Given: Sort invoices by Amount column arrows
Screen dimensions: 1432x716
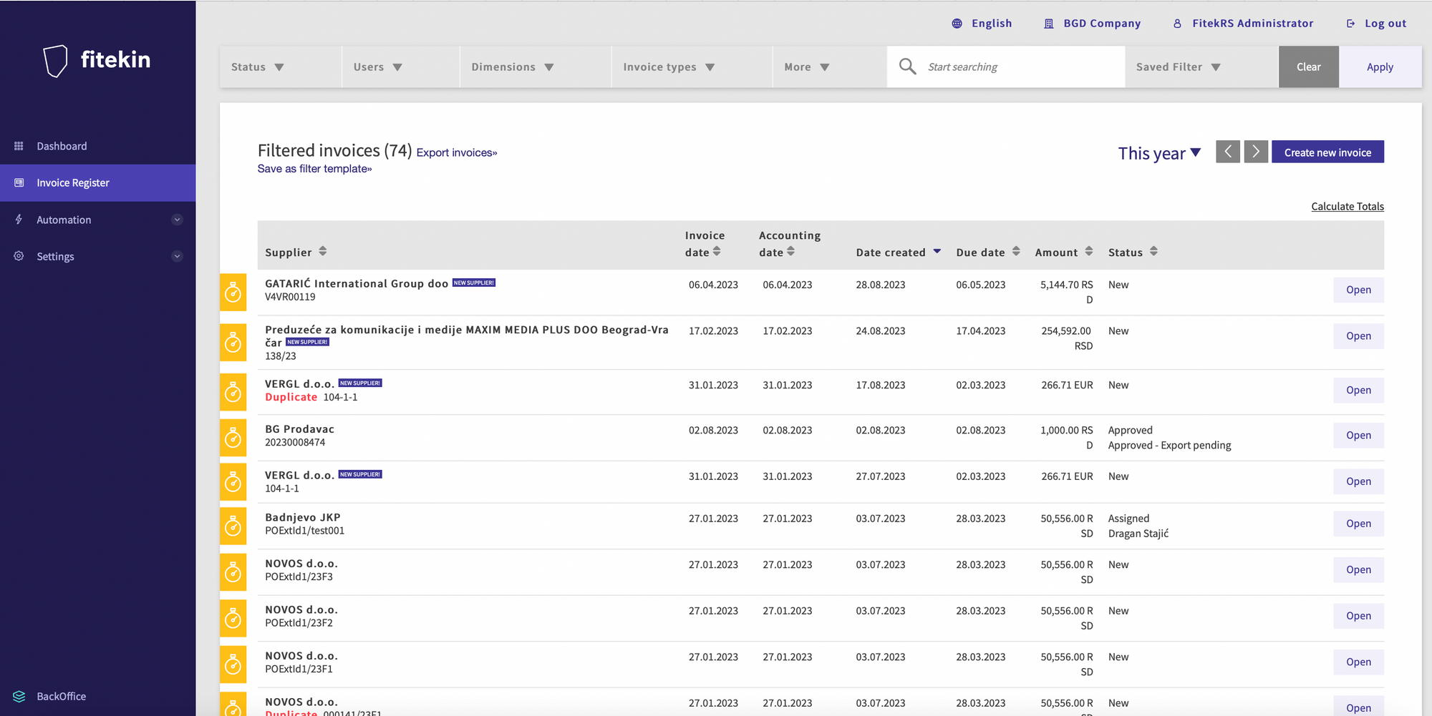Looking at the screenshot, I should tap(1088, 251).
